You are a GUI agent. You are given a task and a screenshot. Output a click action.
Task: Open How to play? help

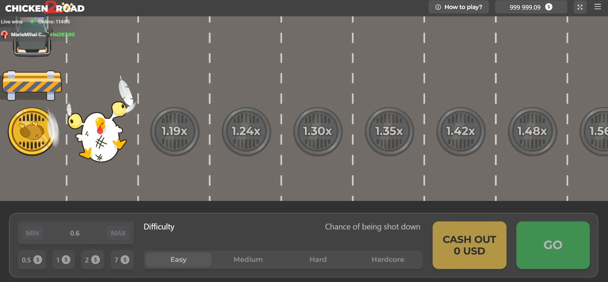(459, 7)
